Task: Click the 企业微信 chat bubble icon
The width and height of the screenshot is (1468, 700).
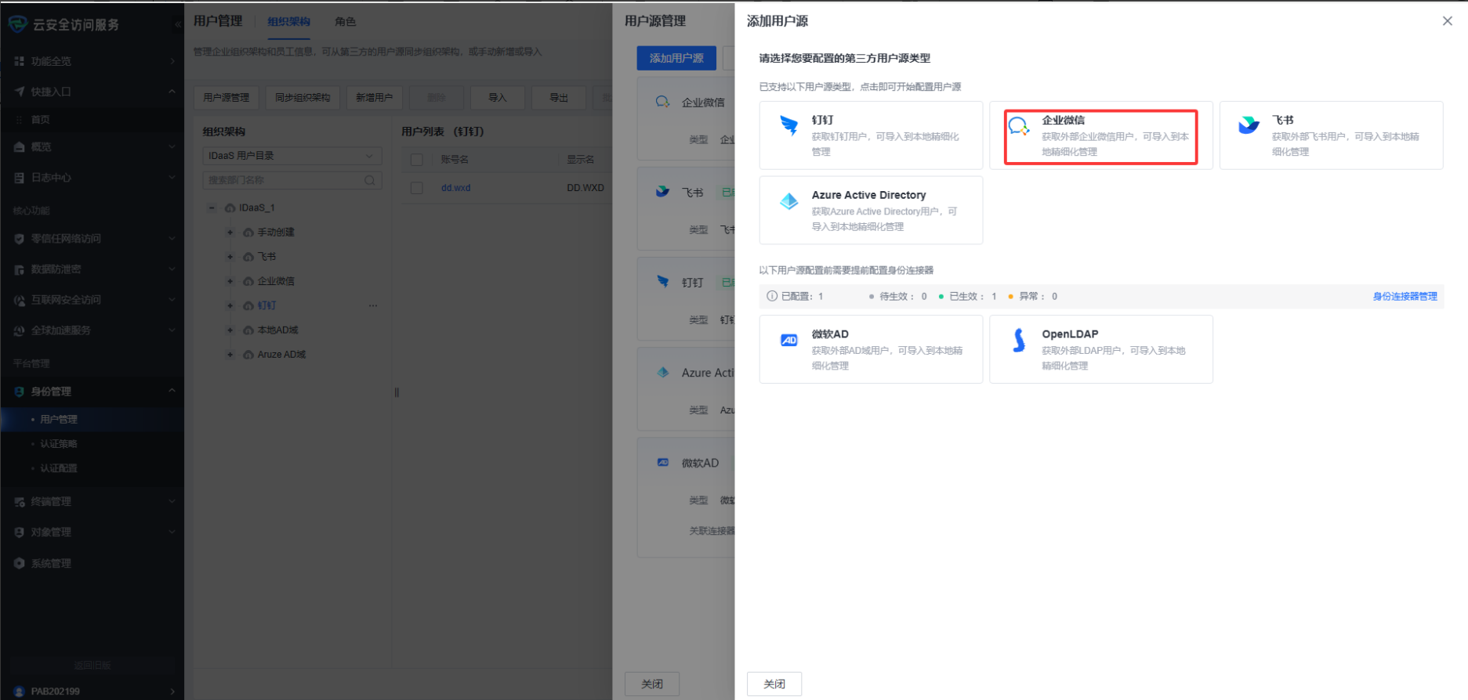Action: tap(1018, 126)
